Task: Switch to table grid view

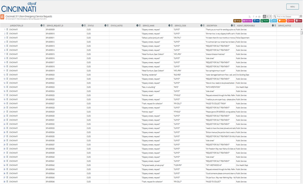Action: click(264, 16)
